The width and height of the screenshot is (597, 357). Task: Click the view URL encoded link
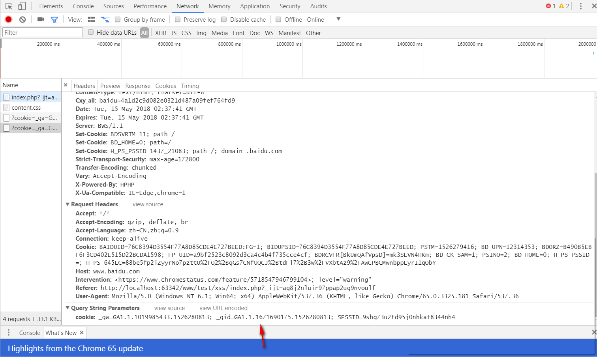[x=223, y=308]
